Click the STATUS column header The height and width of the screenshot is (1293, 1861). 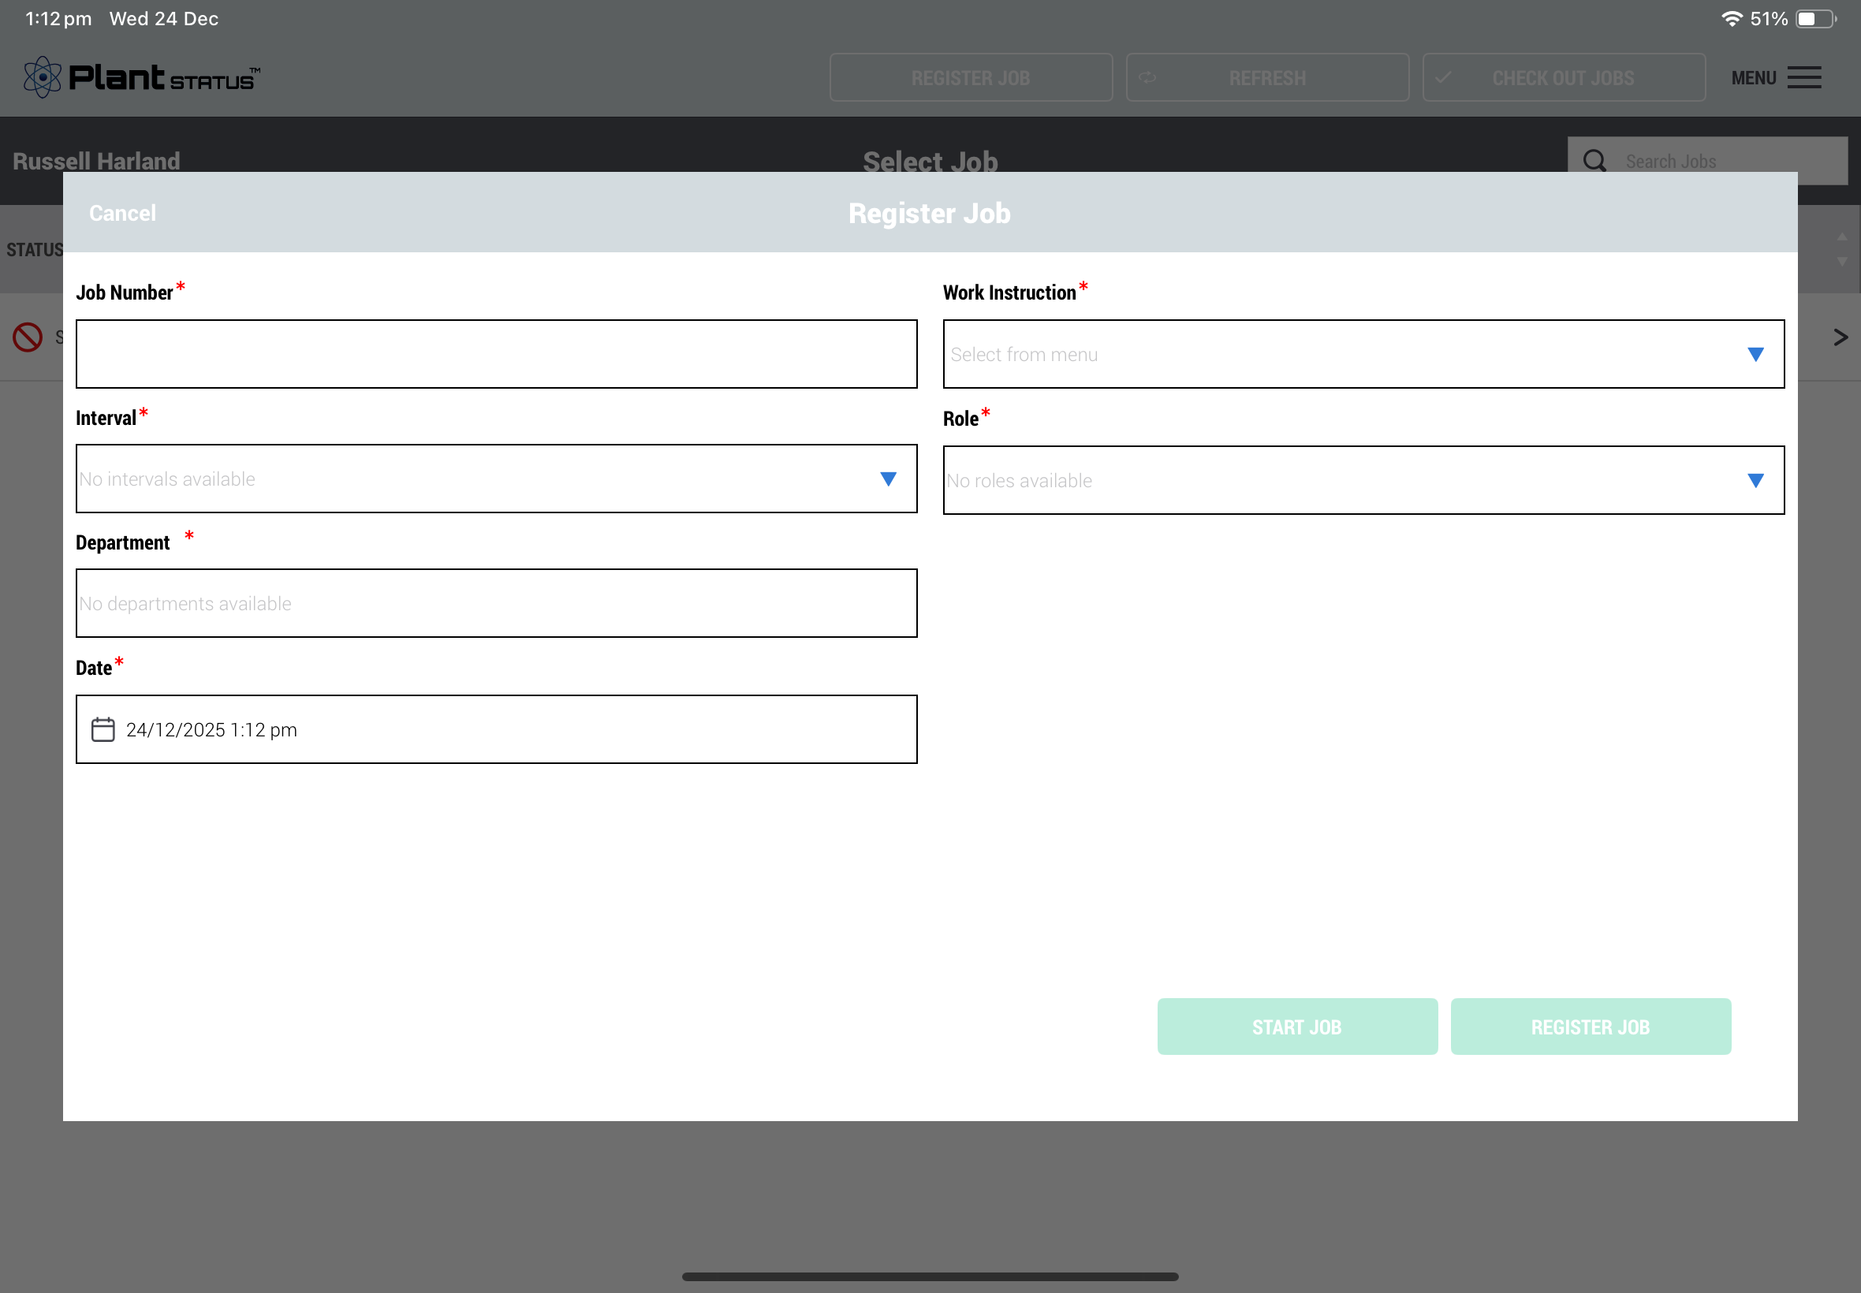(x=34, y=249)
